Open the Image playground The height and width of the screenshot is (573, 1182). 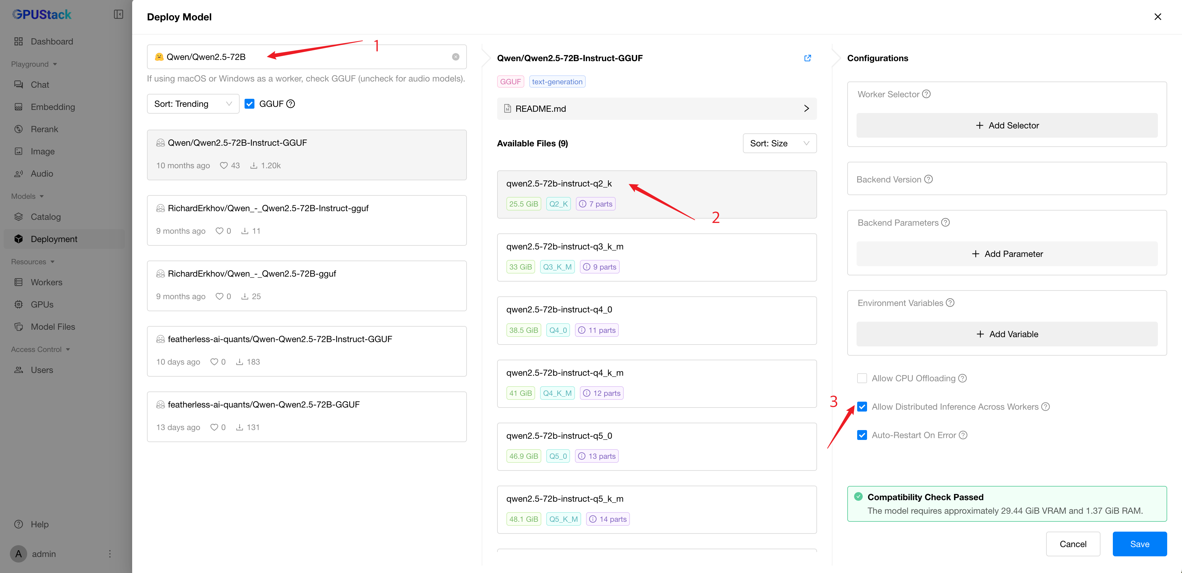pos(42,151)
